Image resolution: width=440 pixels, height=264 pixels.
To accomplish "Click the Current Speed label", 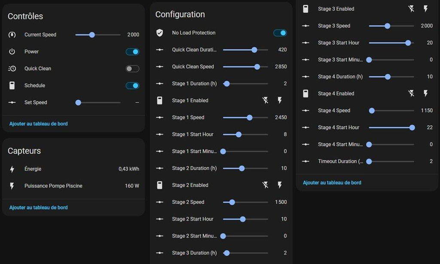I will (40, 34).
